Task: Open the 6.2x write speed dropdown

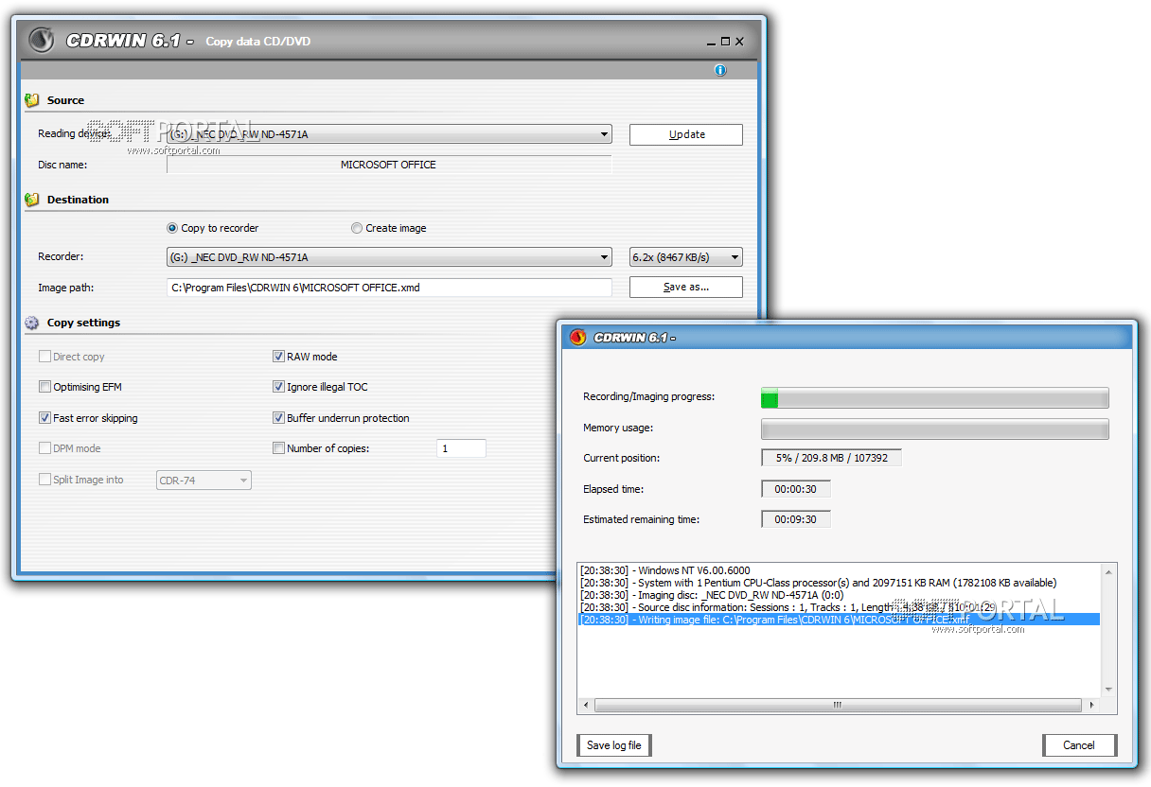Action: click(735, 257)
